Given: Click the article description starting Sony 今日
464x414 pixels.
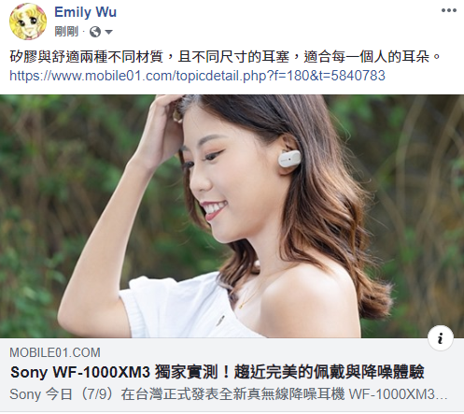Looking at the screenshot, I should coord(229,394).
